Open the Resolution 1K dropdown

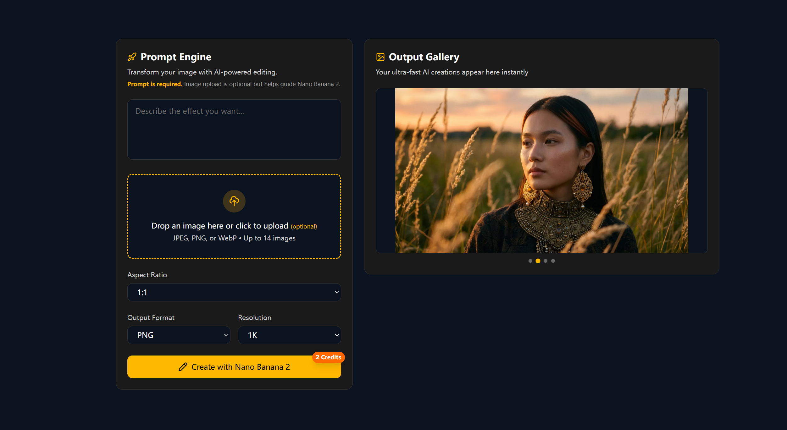[x=289, y=335]
